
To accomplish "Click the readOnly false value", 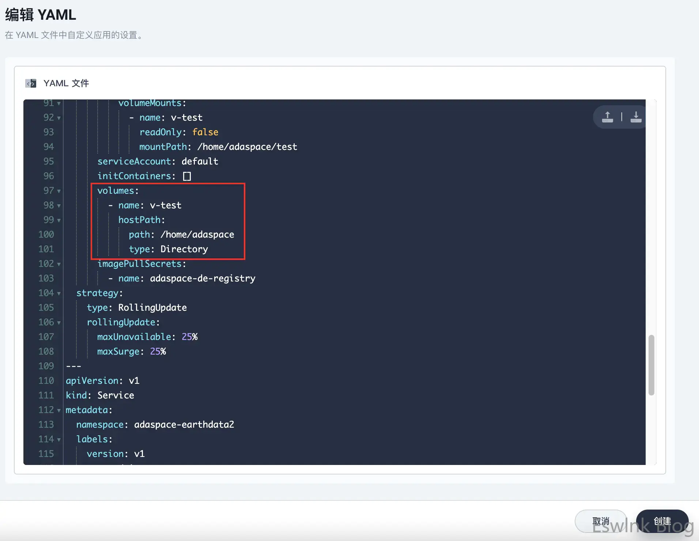I will pyautogui.click(x=205, y=132).
